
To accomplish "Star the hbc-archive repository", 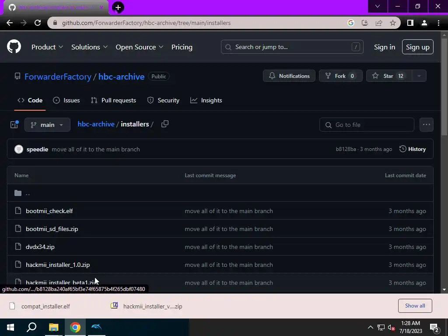I will click(389, 76).
